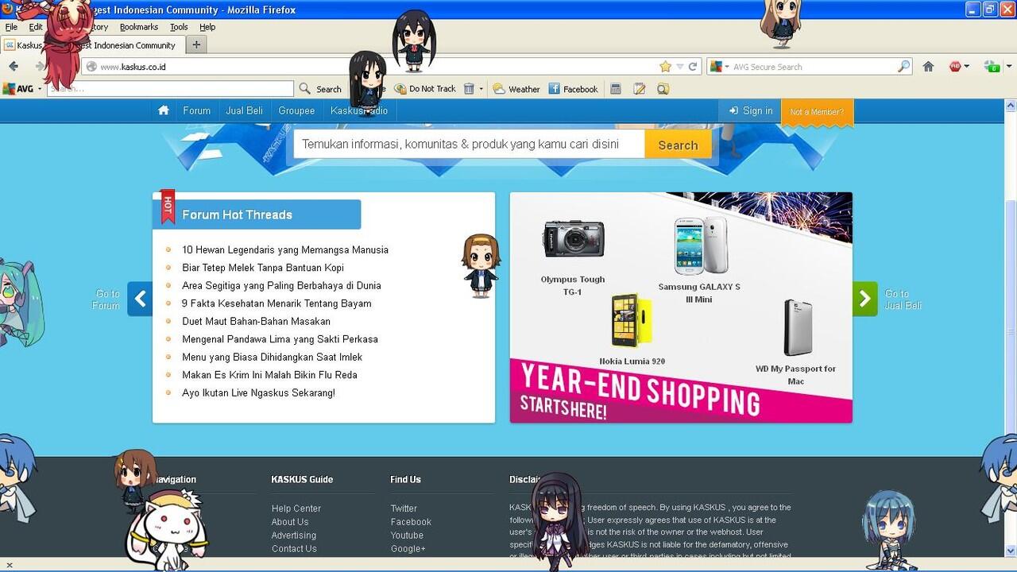Image resolution: width=1017 pixels, height=572 pixels.
Task: Open Youtube link under Find Us
Action: coord(407,535)
